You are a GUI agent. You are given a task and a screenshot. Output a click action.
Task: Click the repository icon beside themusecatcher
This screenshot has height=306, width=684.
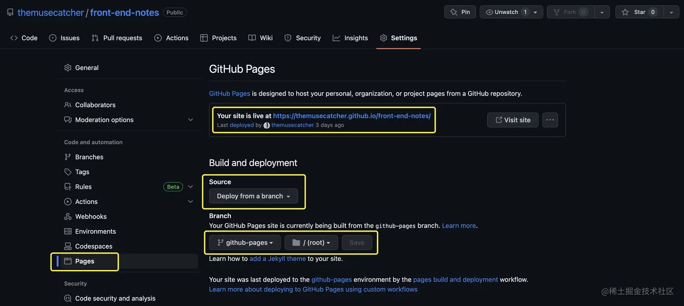(10, 12)
